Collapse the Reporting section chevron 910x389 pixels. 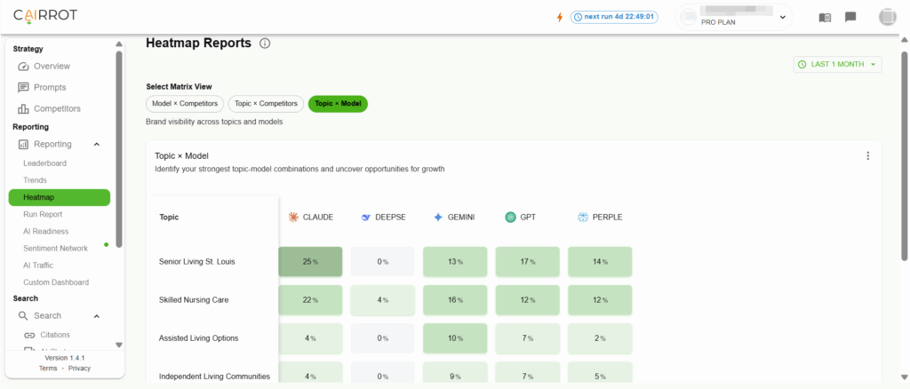(97, 145)
